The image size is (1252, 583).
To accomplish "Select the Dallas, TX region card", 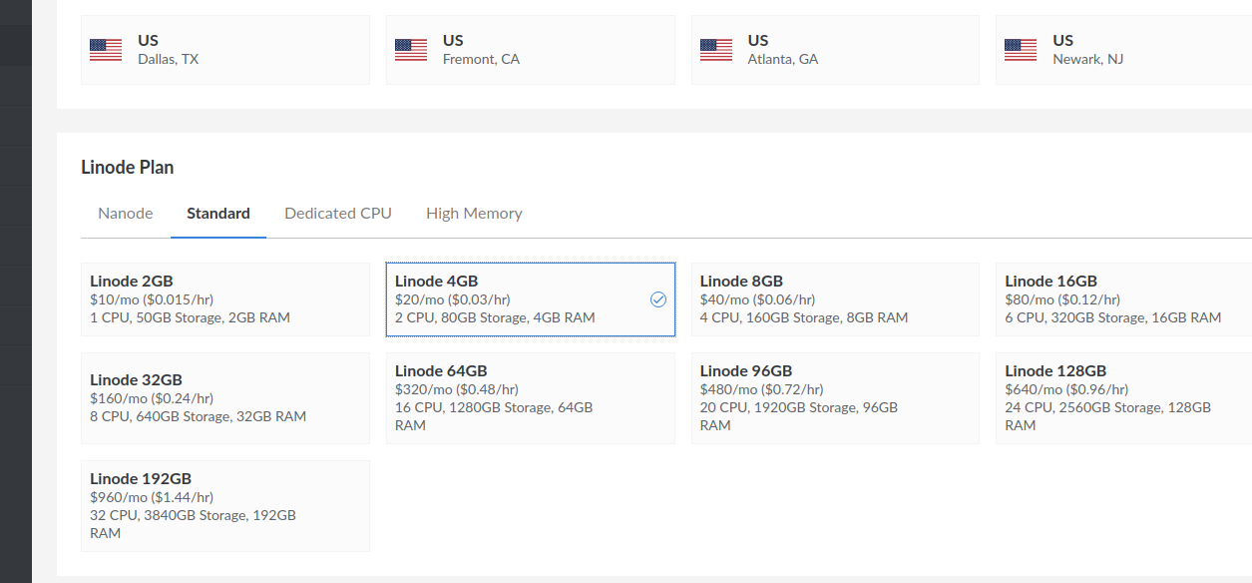I will tap(225, 50).
